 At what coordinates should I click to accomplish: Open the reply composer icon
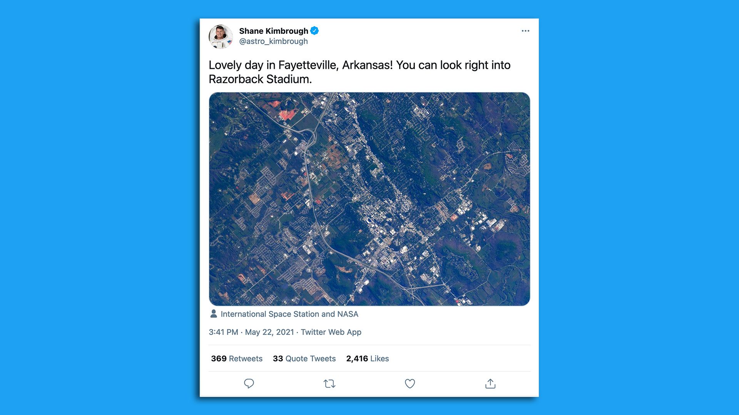tap(249, 383)
